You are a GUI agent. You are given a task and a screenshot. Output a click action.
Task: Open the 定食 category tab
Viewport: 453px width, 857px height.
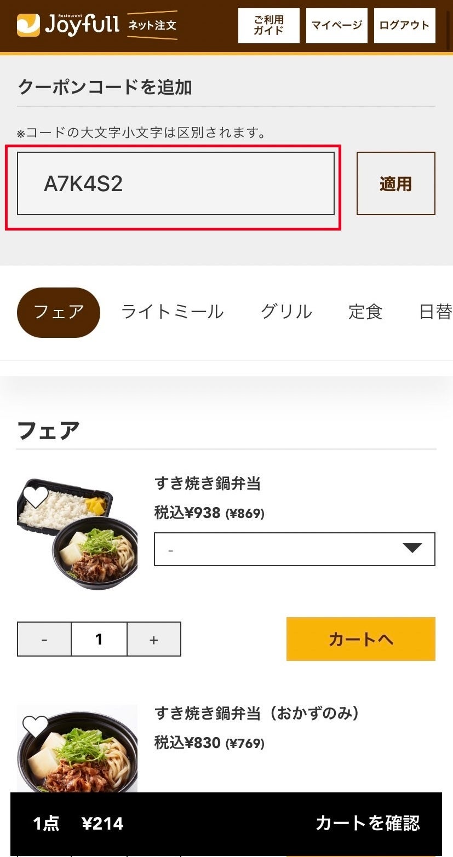tap(365, 312)
